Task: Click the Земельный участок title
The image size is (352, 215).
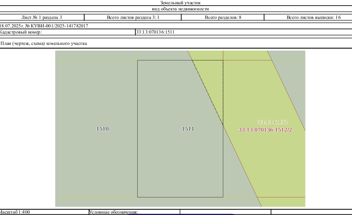Action: (180, 3)
